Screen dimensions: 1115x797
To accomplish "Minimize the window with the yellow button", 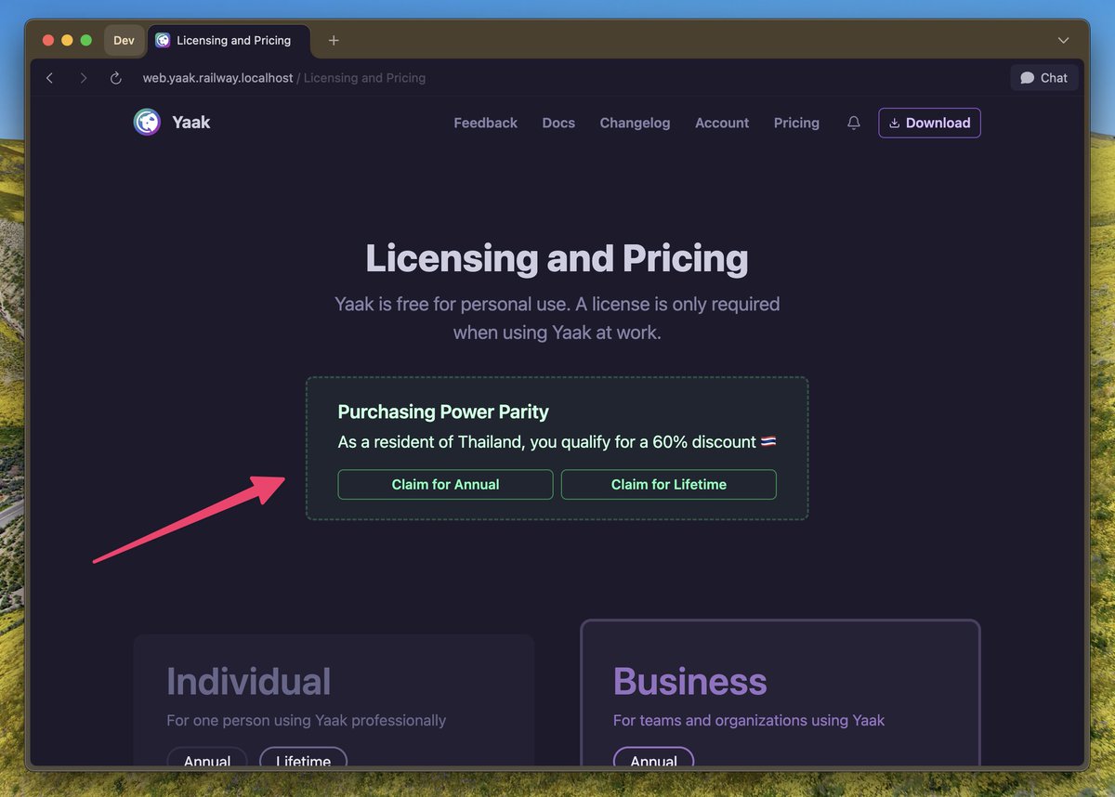I will (67, 40).
